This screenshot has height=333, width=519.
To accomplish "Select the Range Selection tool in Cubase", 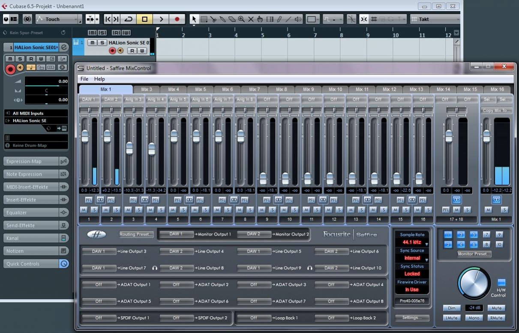I will (x=204, y=19).
